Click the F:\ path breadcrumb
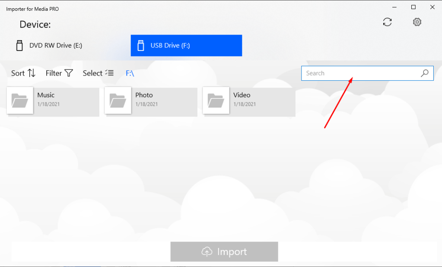This screenshot has width=442, height=267. coord(130,73)
